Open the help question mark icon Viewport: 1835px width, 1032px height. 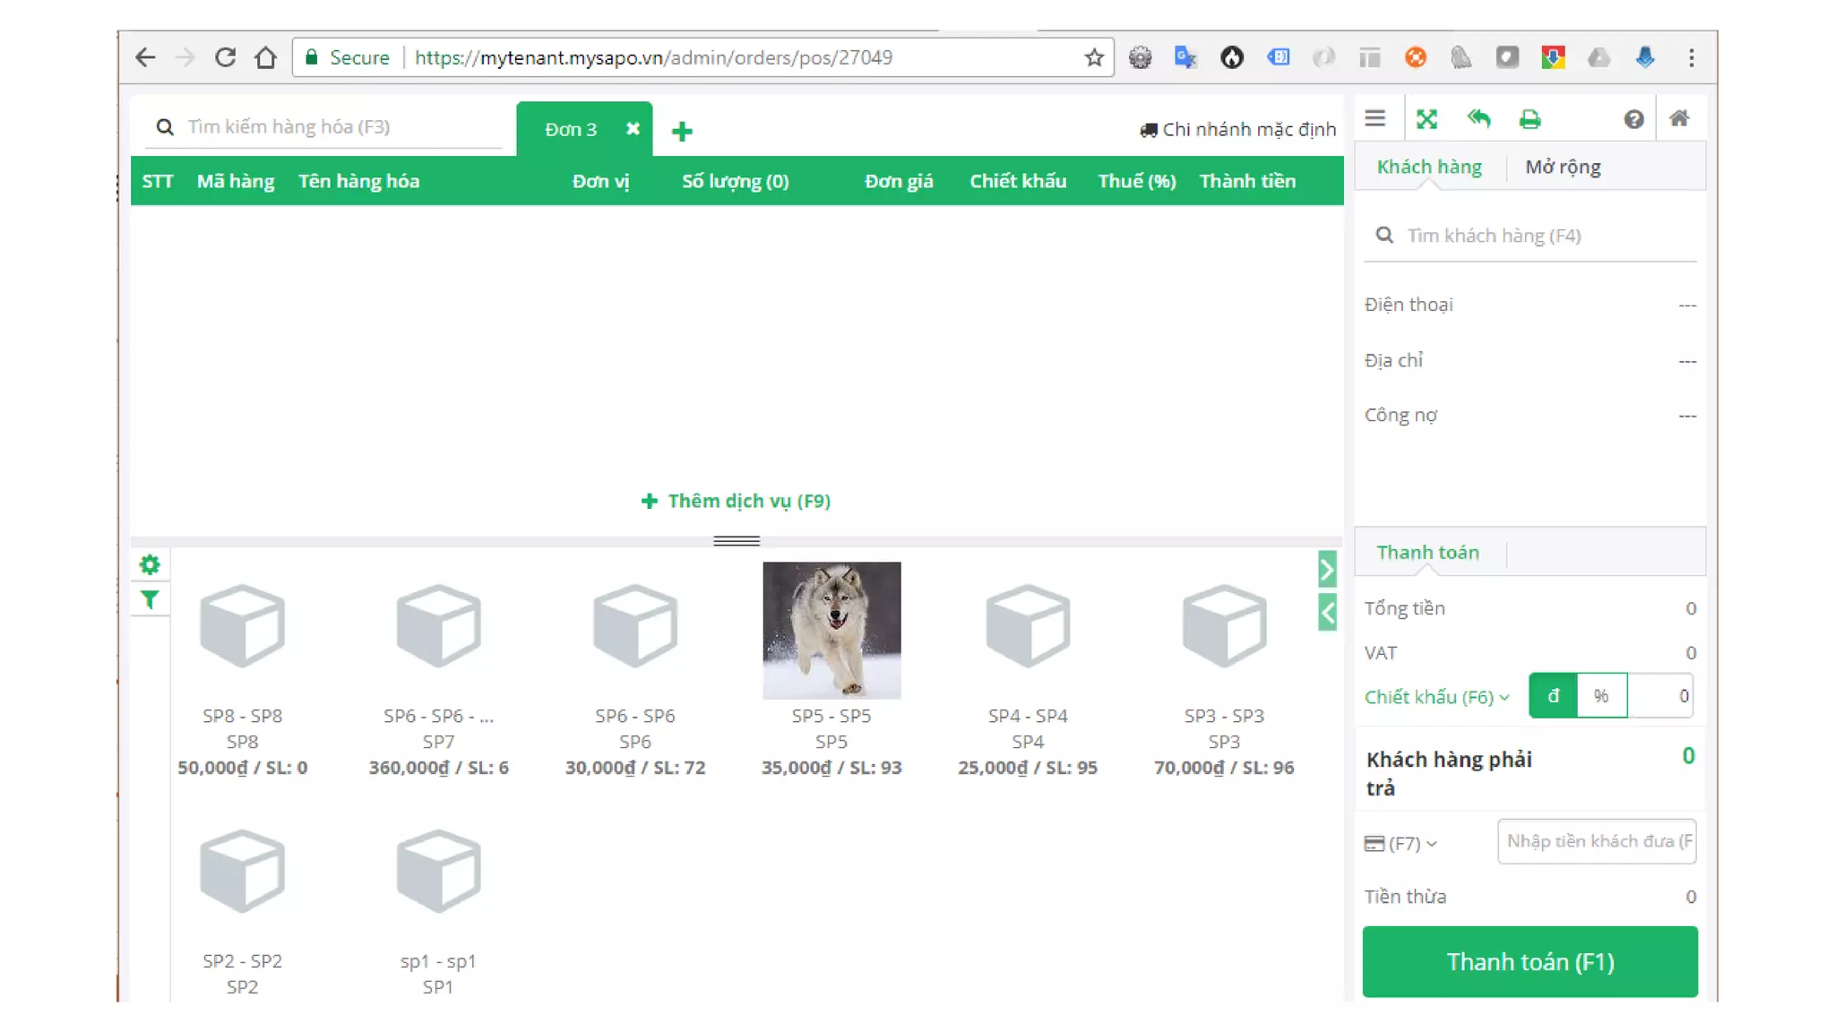point(1633,119)
